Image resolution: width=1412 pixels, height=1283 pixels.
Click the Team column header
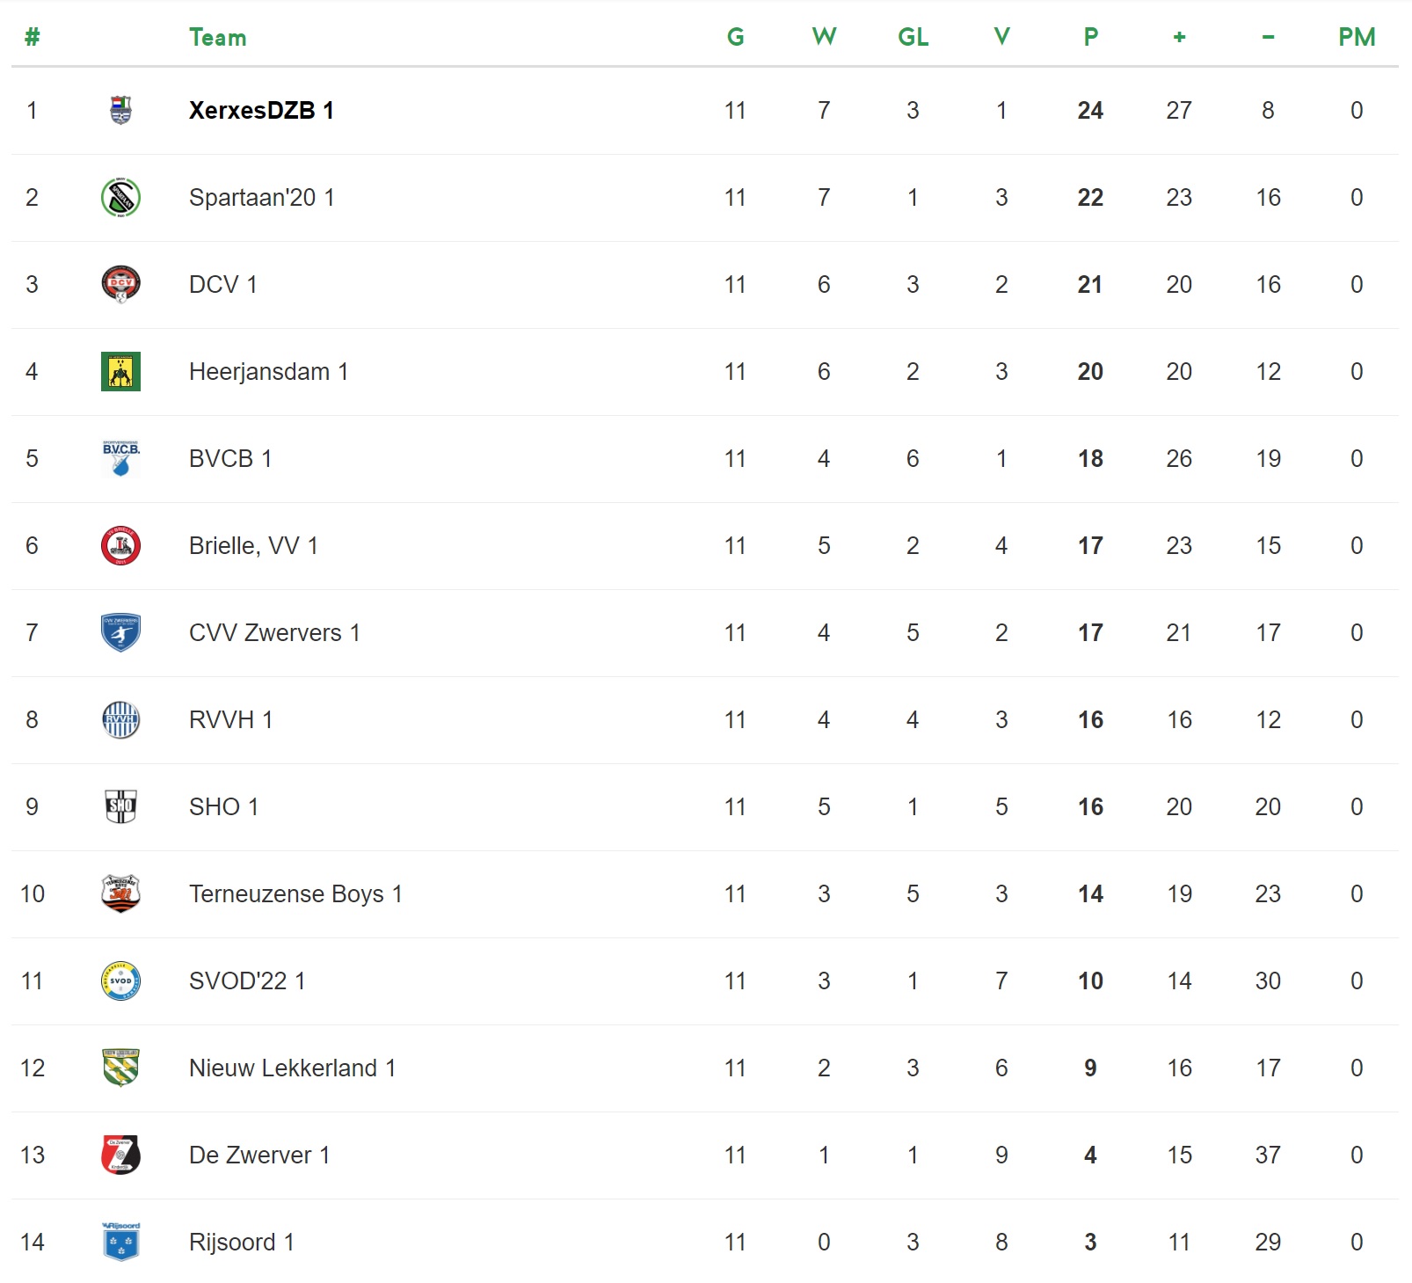coord(217,38)
